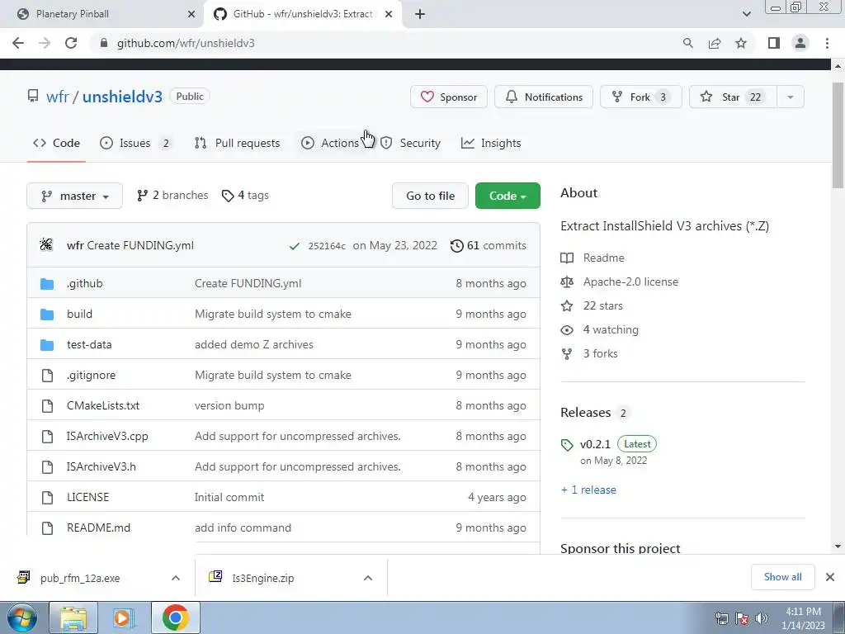View the 4 tags link
The image size is (845, 634).
click(245, 195)
